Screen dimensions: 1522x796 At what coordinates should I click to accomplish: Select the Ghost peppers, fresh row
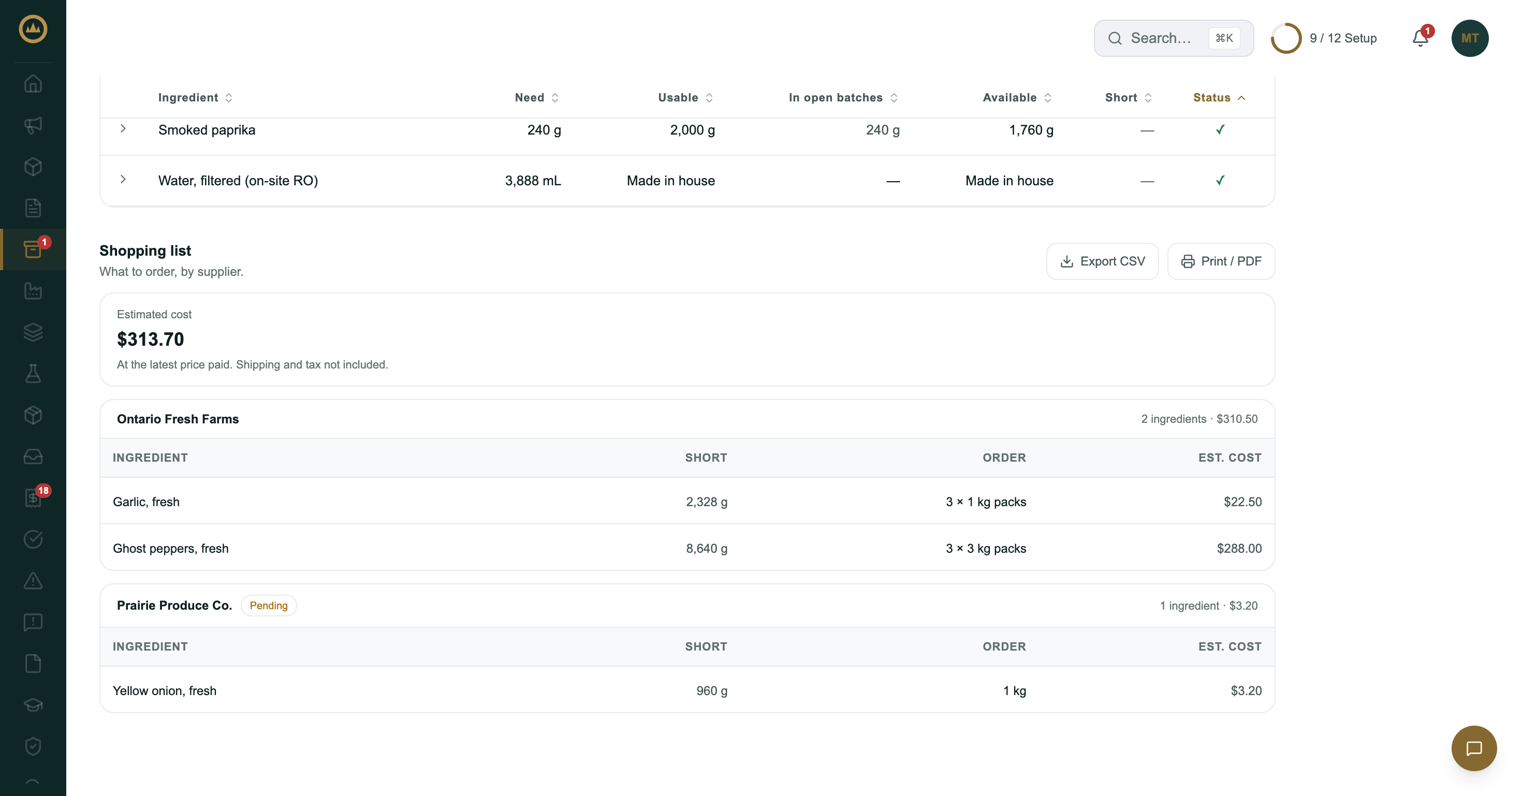(x=686, y=548)
